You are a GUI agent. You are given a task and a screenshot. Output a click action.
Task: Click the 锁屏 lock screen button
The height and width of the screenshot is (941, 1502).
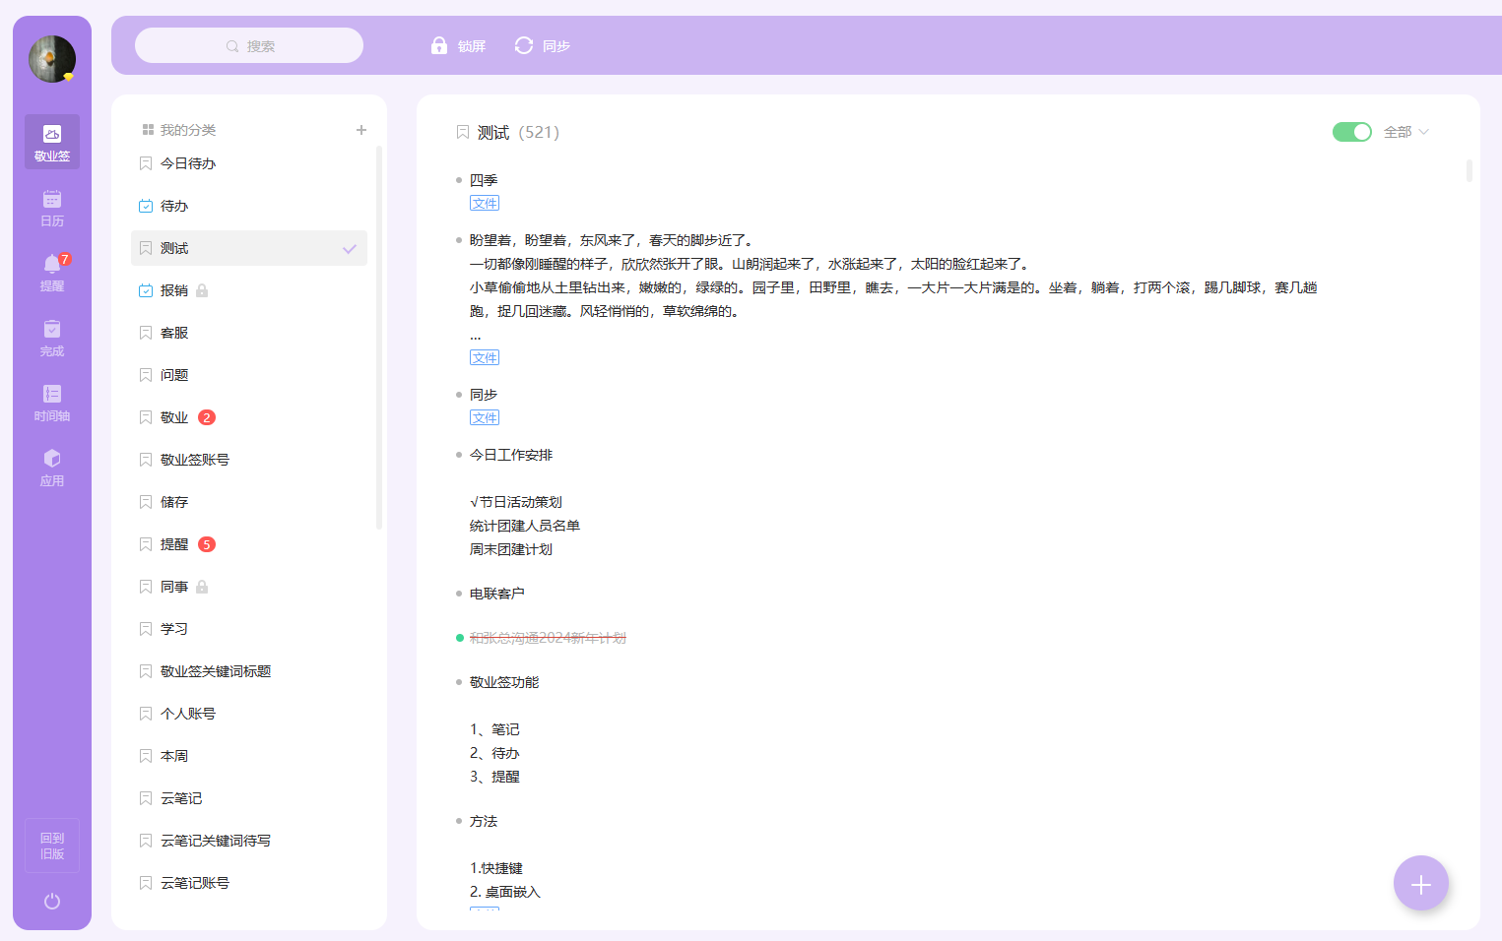tap(459, 45)
